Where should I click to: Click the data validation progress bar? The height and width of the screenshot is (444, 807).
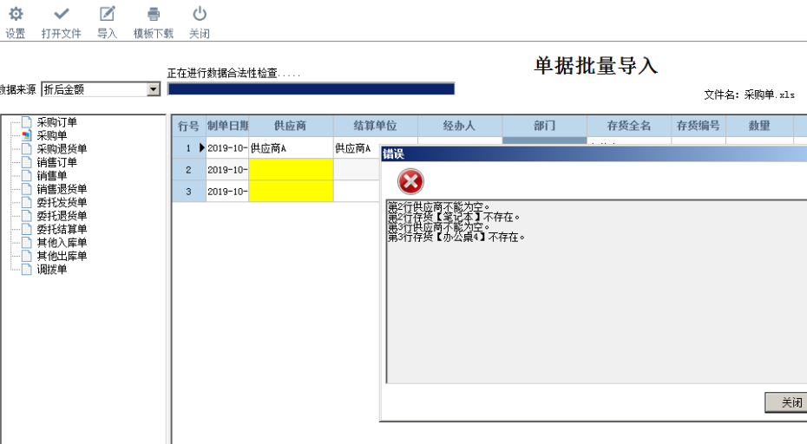click(x=311, y=89)
